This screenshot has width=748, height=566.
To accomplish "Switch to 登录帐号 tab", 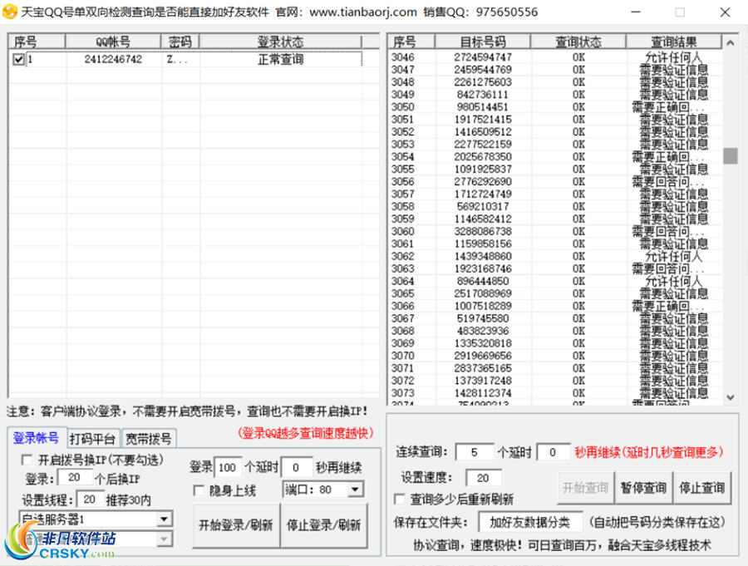I will pos(37,438).
